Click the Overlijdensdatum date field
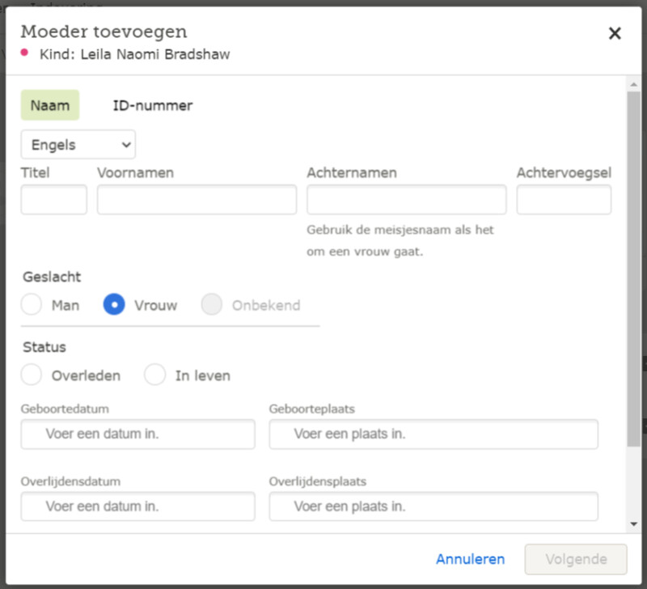The width and height of the screenshot is (647, 589). [x=137, y=506]
